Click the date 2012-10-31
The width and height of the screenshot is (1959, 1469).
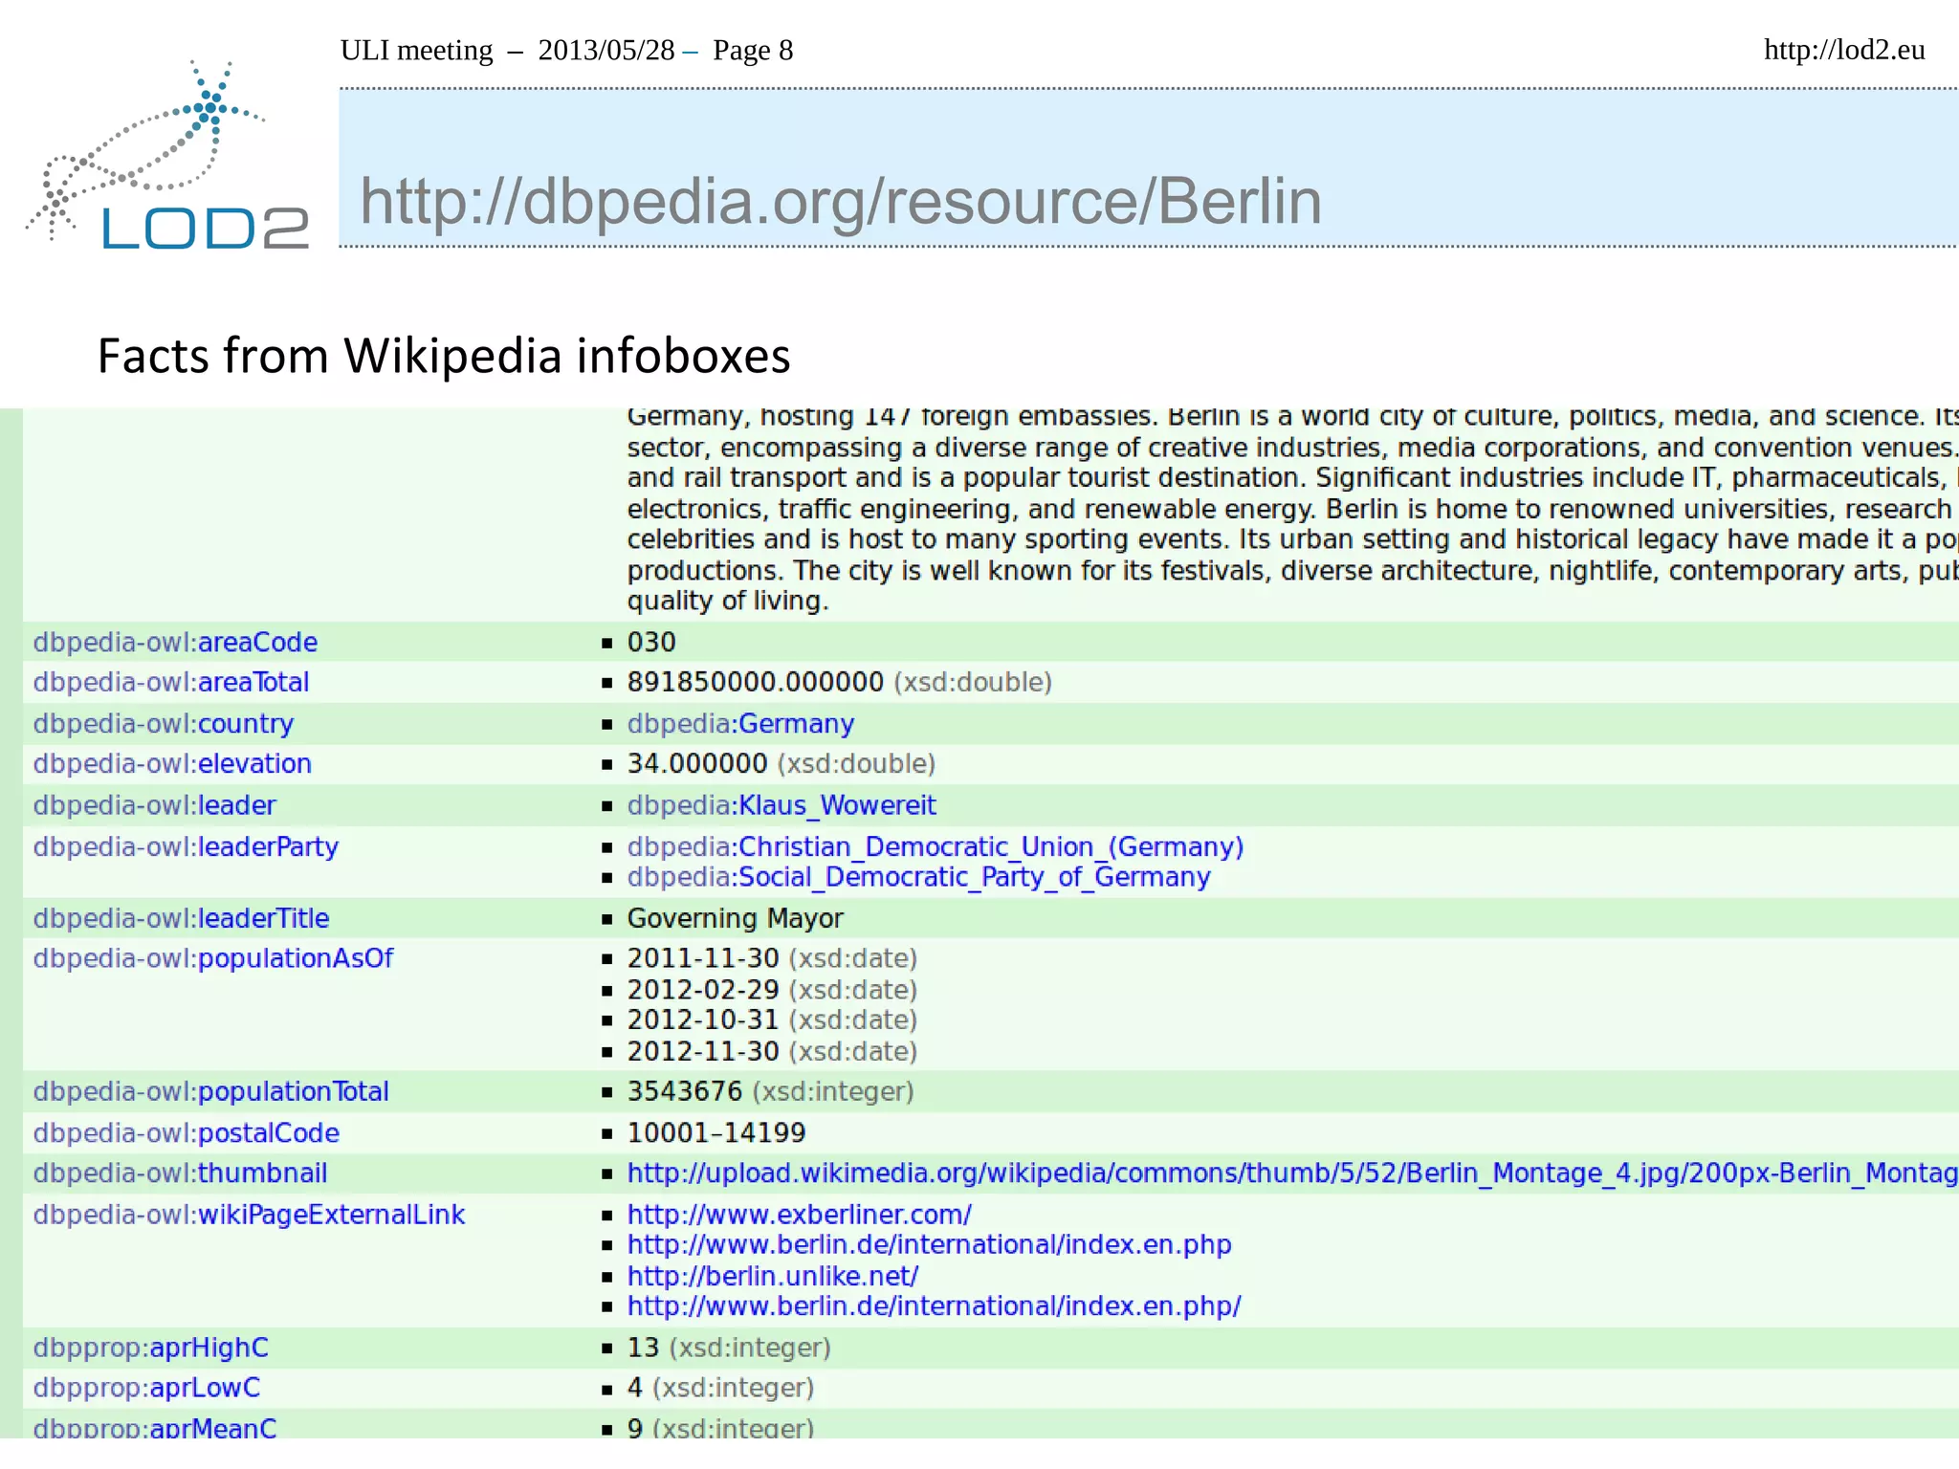[x=703, y=1020]
